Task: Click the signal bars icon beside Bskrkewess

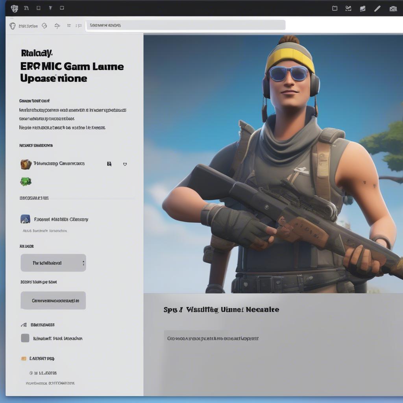Action: pos(24,325)
